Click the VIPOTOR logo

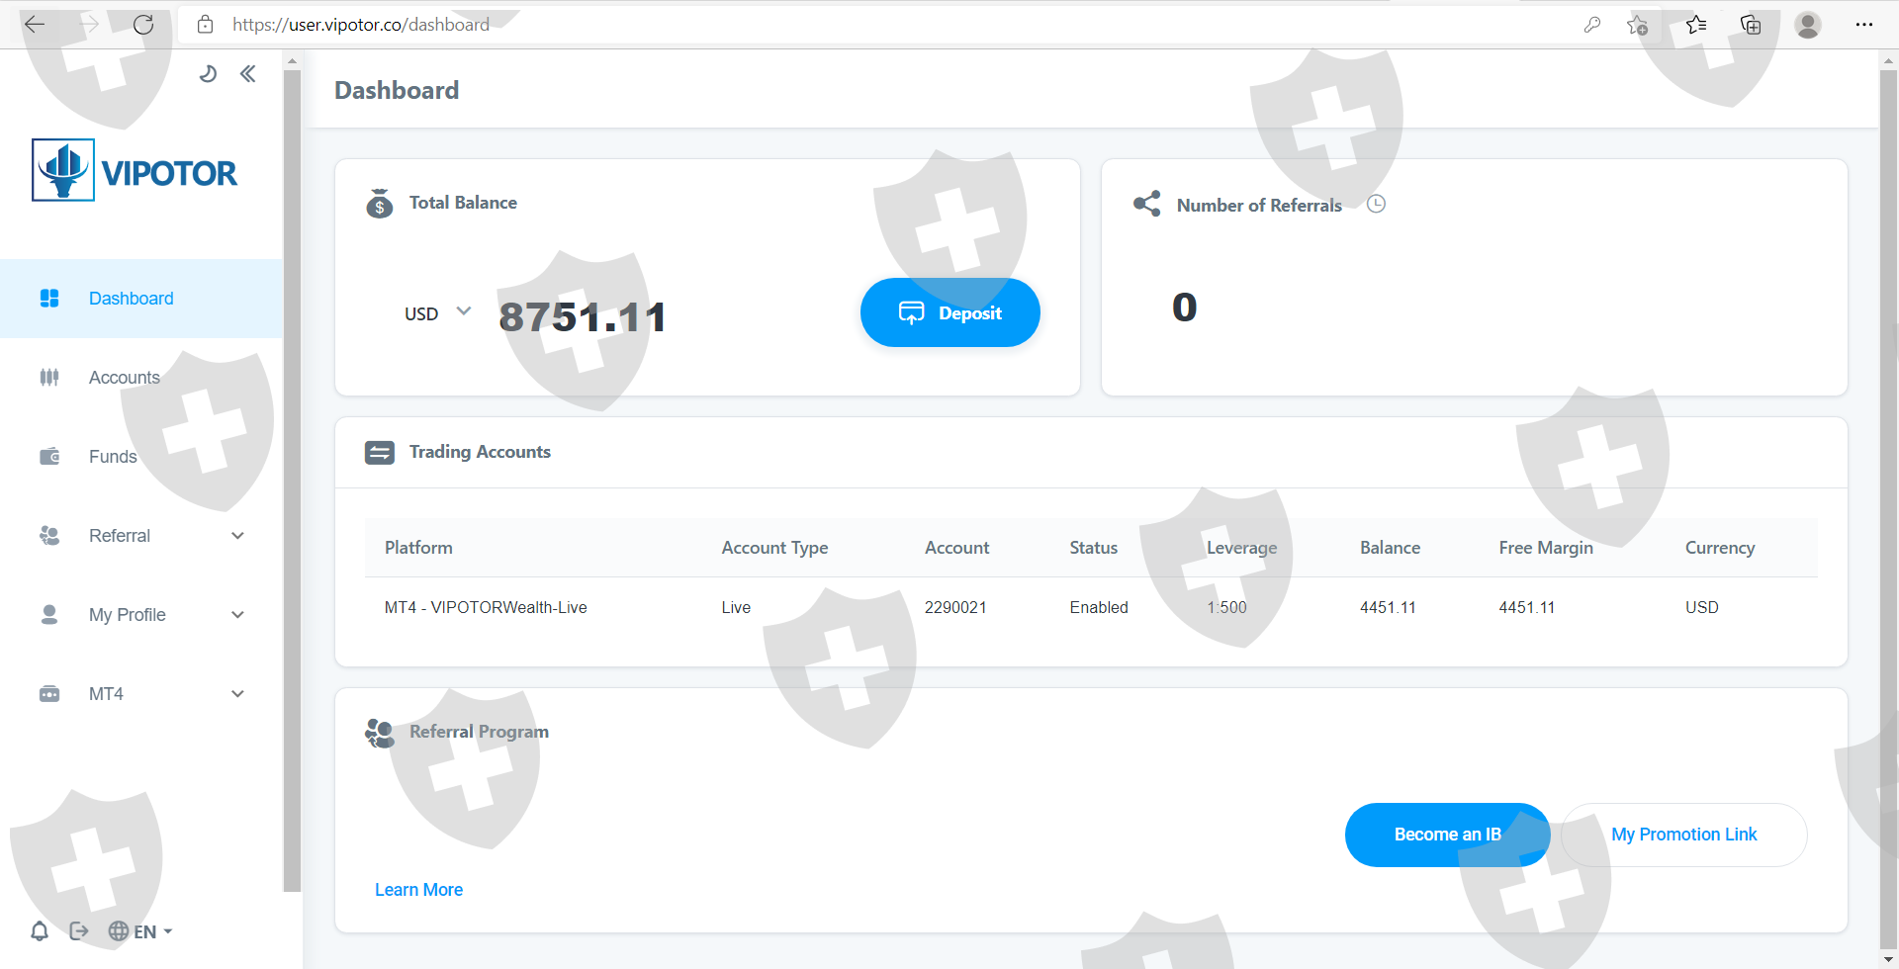pyautogui.click(x=135, y=171)
